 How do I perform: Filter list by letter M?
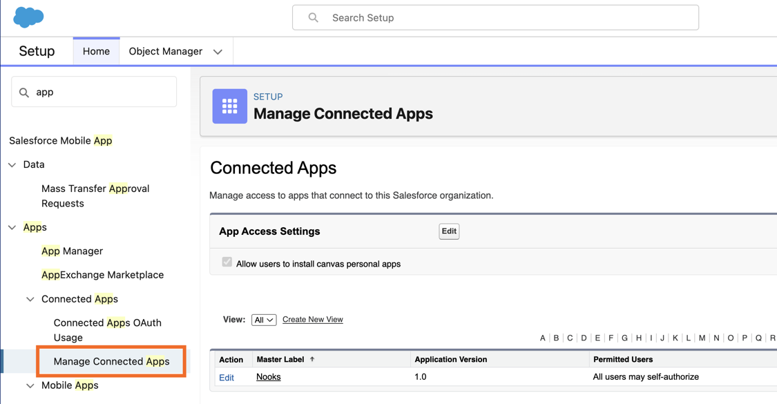tap(702, 338)
